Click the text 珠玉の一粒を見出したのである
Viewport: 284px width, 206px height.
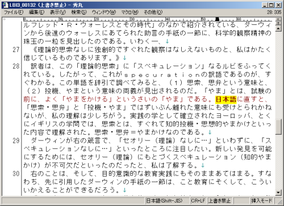coord(73,41)
